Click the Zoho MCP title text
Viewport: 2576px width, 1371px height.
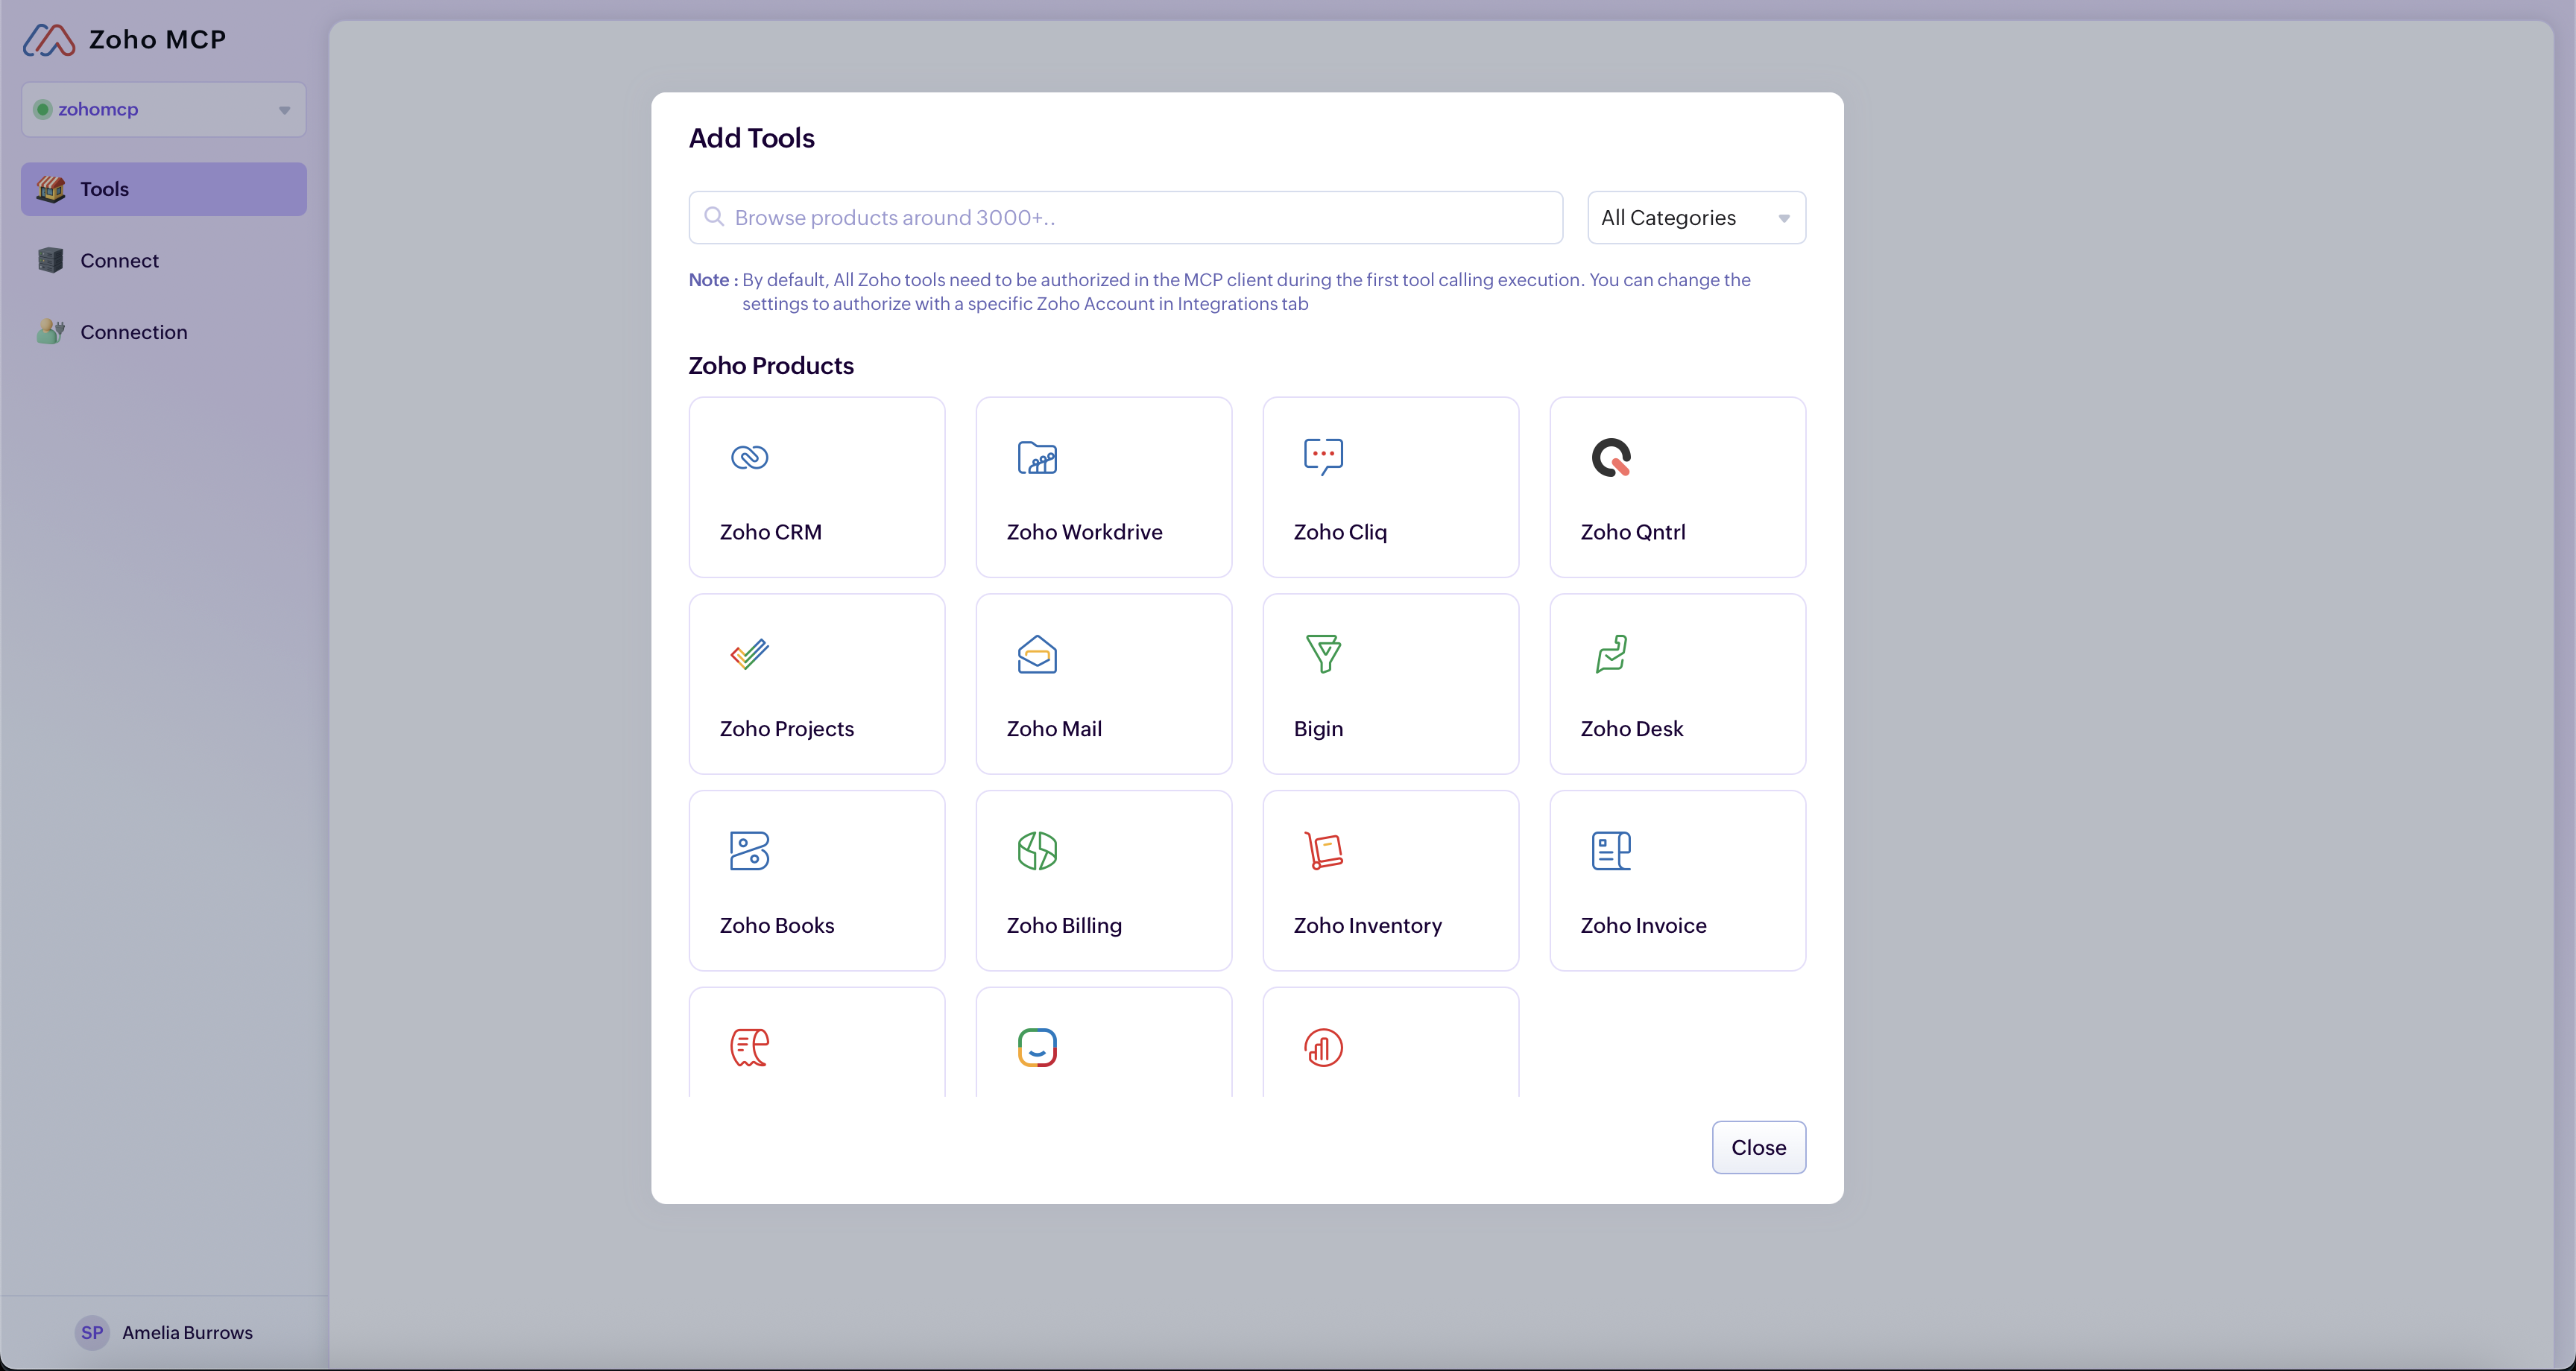coord(158,40)
